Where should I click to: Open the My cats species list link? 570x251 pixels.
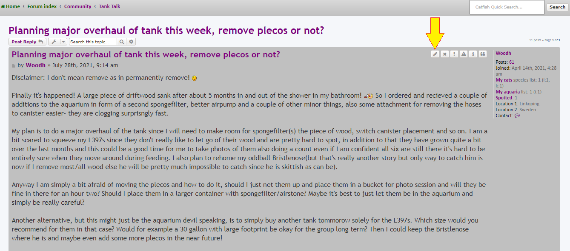coord(504,80)
